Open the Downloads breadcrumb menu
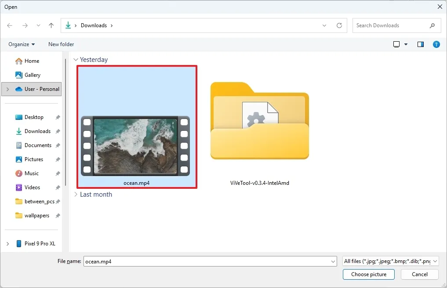 [x=111, y=25]
